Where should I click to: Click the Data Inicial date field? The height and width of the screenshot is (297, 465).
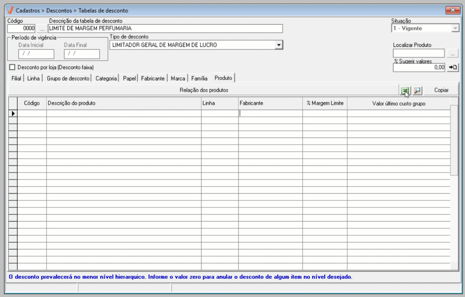click(x=36, y=54)
